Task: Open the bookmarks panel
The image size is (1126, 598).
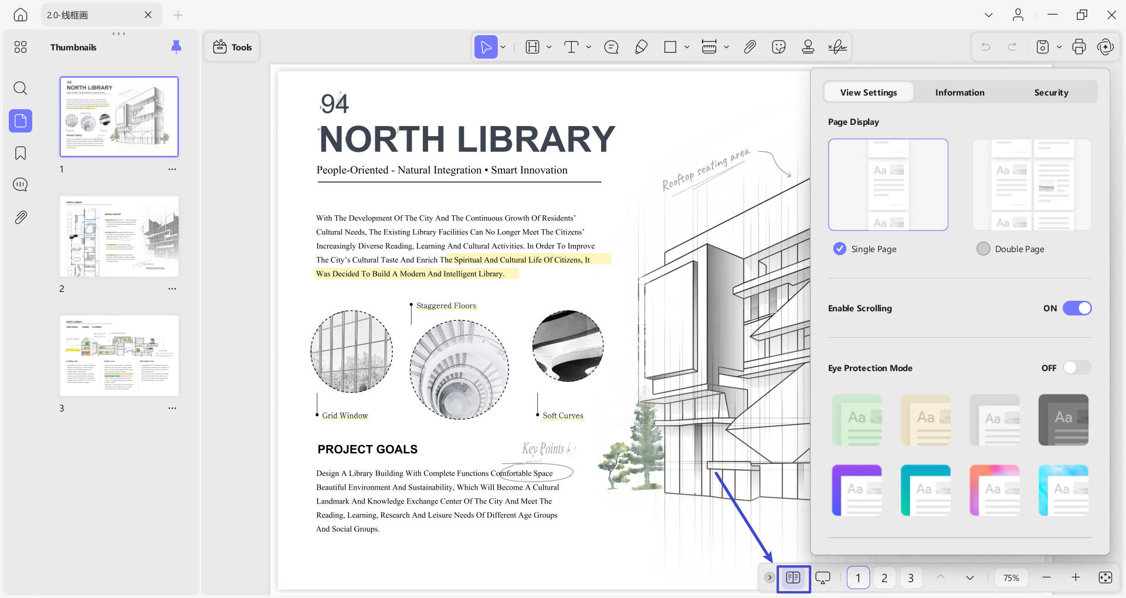Action: click(21, 153)
